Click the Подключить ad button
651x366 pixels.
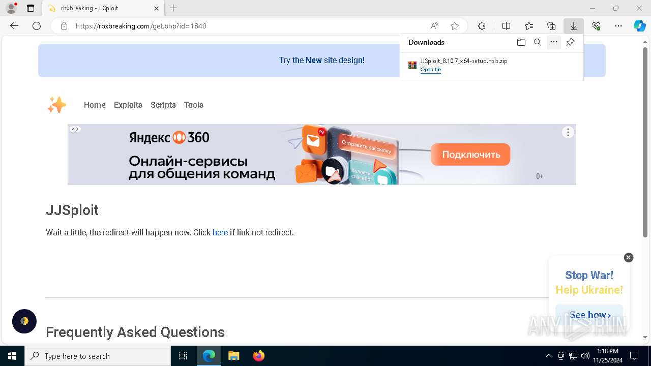(470, 155)
